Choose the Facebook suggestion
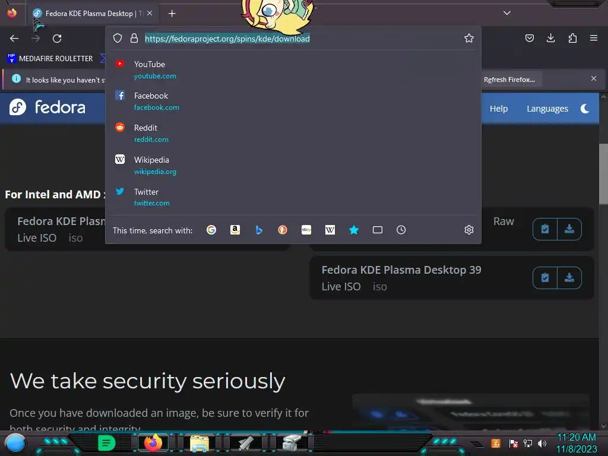Screen dimensions: 608x456 pyautogui.click(x=293, y=101)
